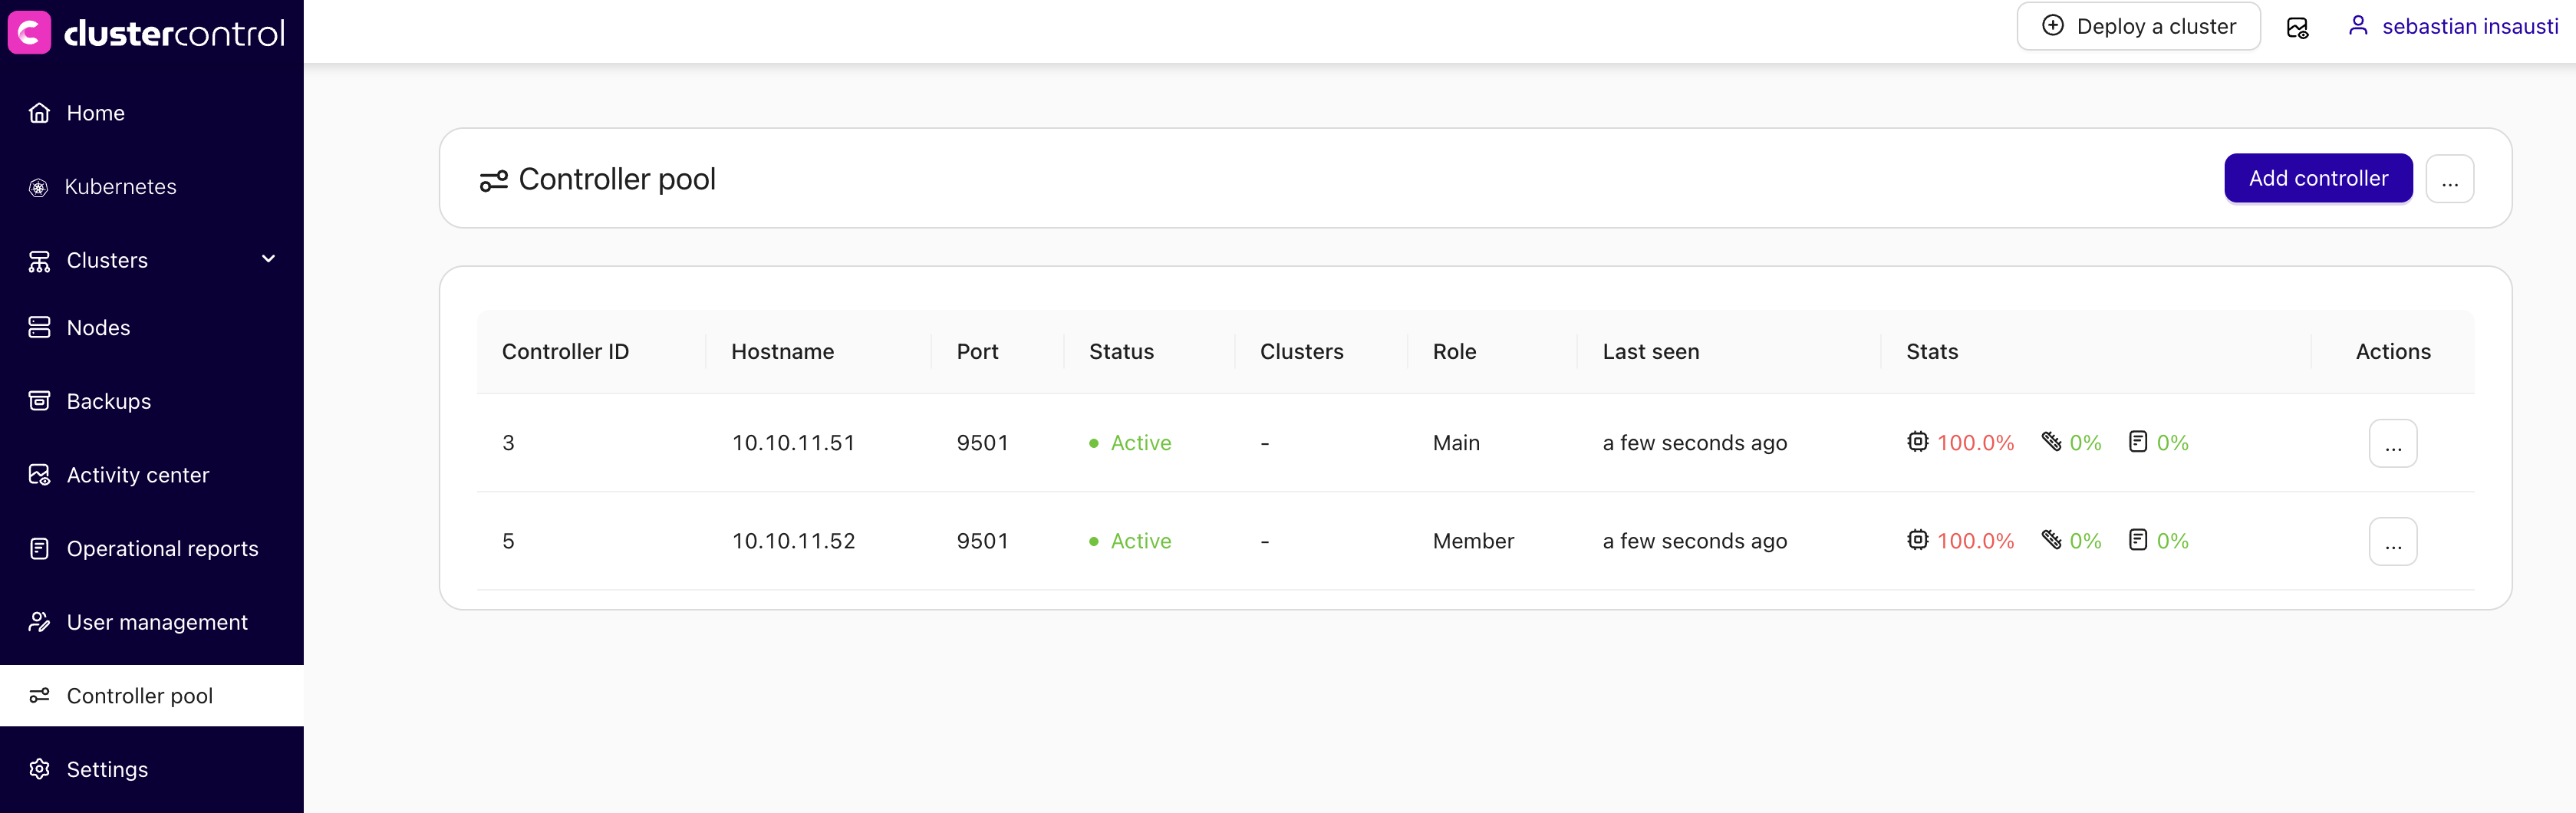Click the 100.0% CPU value for controller 5
This screenshot has width=2576, height=813.
pyautogui.click(x=1975, y=540)
